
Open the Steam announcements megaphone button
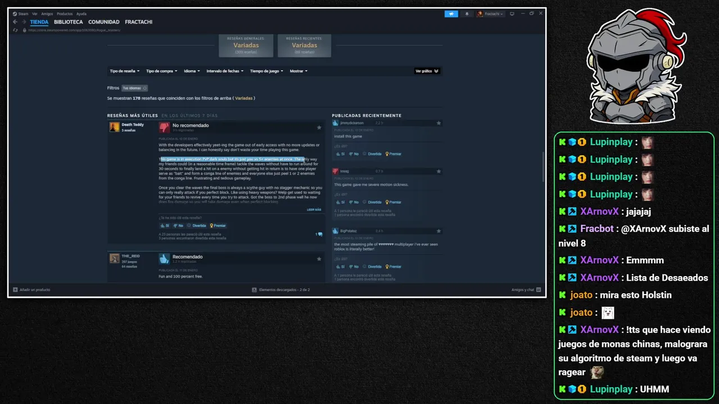(451, 14)
